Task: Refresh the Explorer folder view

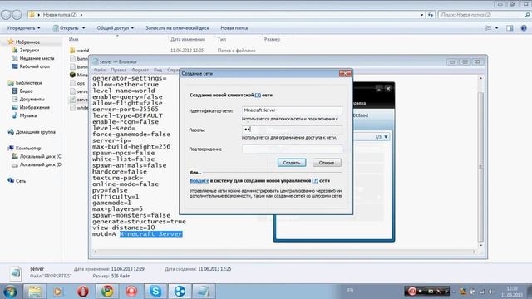Action: pyautogui.click(x=431, y=15)
